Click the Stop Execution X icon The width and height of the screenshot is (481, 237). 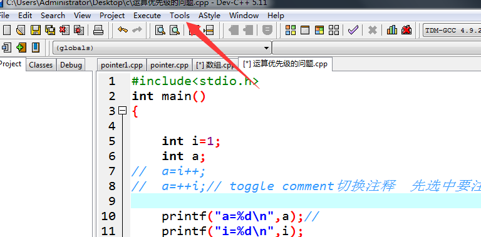click(x=373, y=30)
